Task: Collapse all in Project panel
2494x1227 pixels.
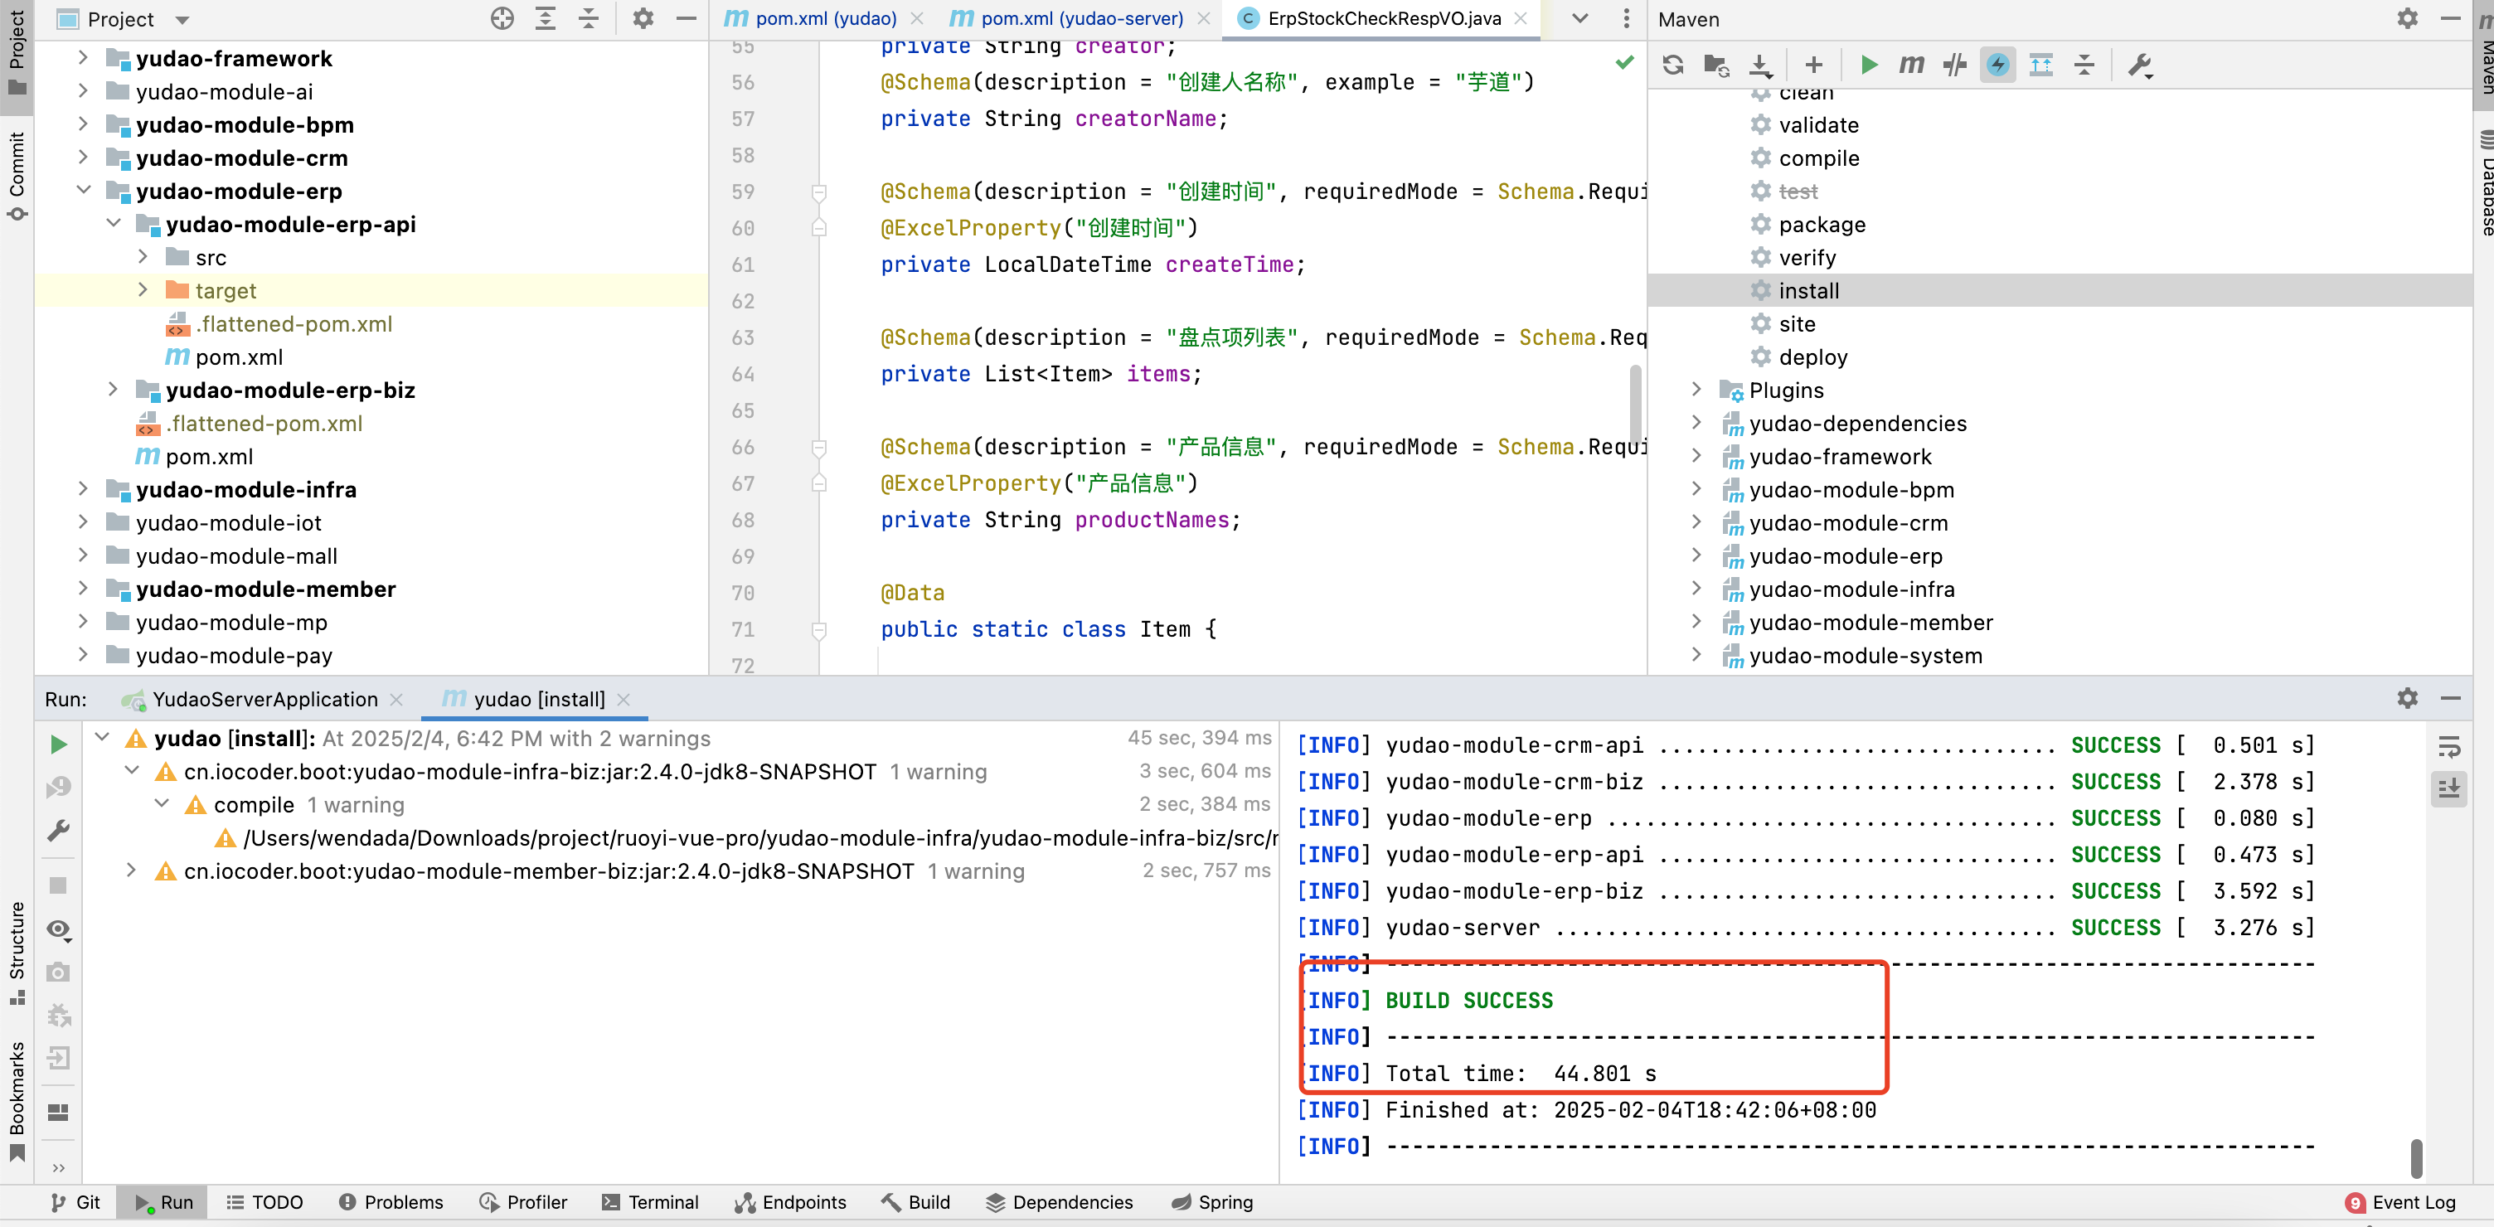Action: tap(589, 18)
